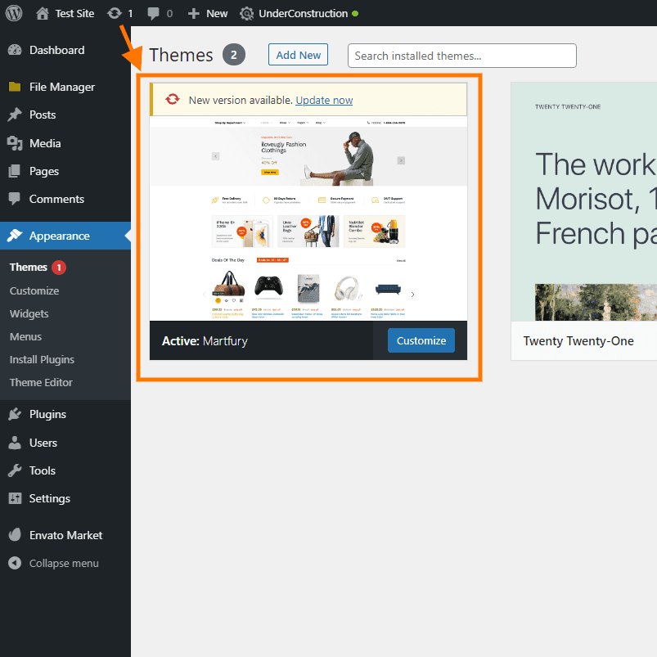Open Envato Market menu item
The width and height of the screenshot is (657, 657).
tap(65, 535)
